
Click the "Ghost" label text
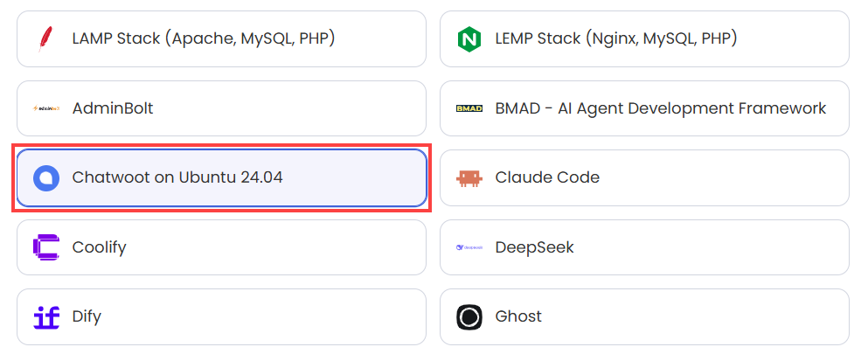coord(518,316)
